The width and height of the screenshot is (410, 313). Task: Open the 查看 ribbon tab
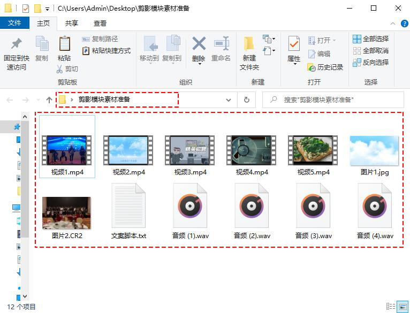tap(100, 24)
